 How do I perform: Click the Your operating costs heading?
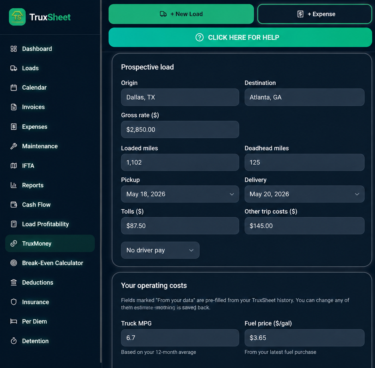coord(154,285)
